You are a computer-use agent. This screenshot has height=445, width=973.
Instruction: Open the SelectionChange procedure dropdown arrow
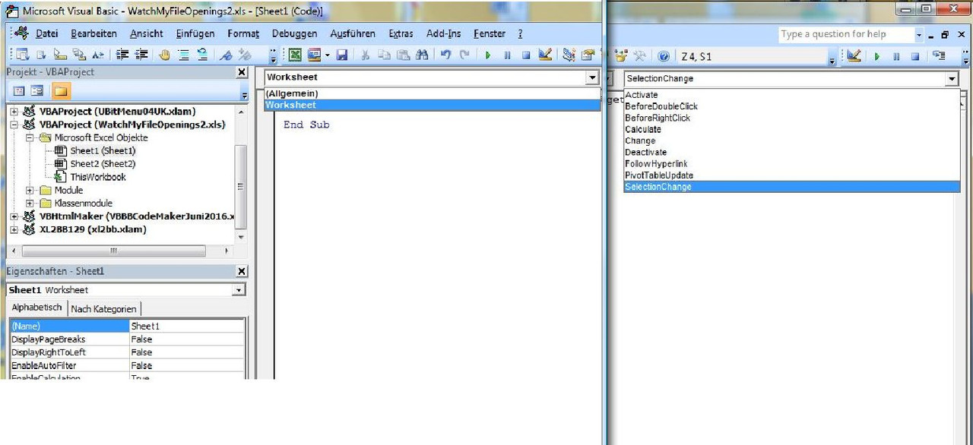[x=952, y=79]
